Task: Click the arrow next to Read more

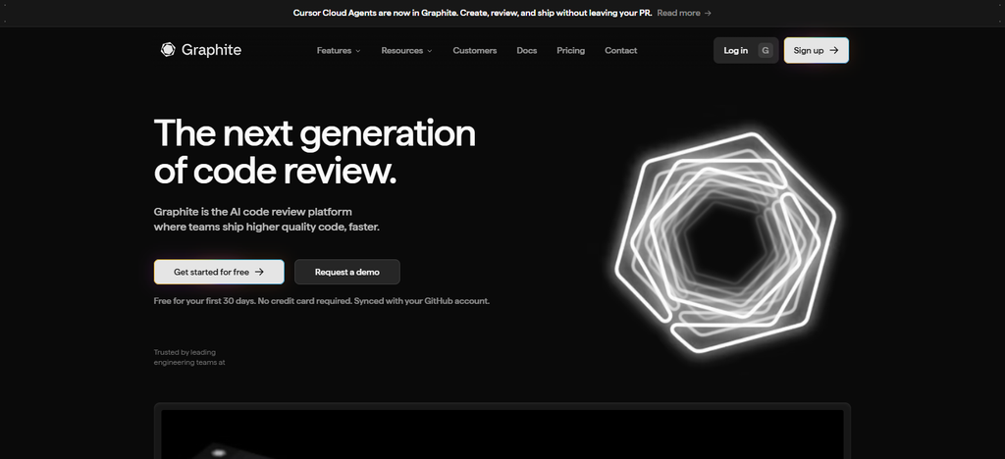Action: [708, 13]
